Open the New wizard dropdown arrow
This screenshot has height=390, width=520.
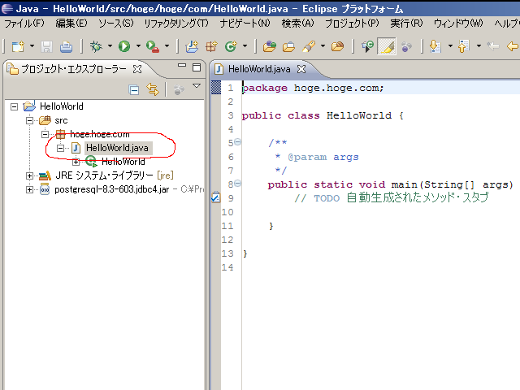pos(32,46)
